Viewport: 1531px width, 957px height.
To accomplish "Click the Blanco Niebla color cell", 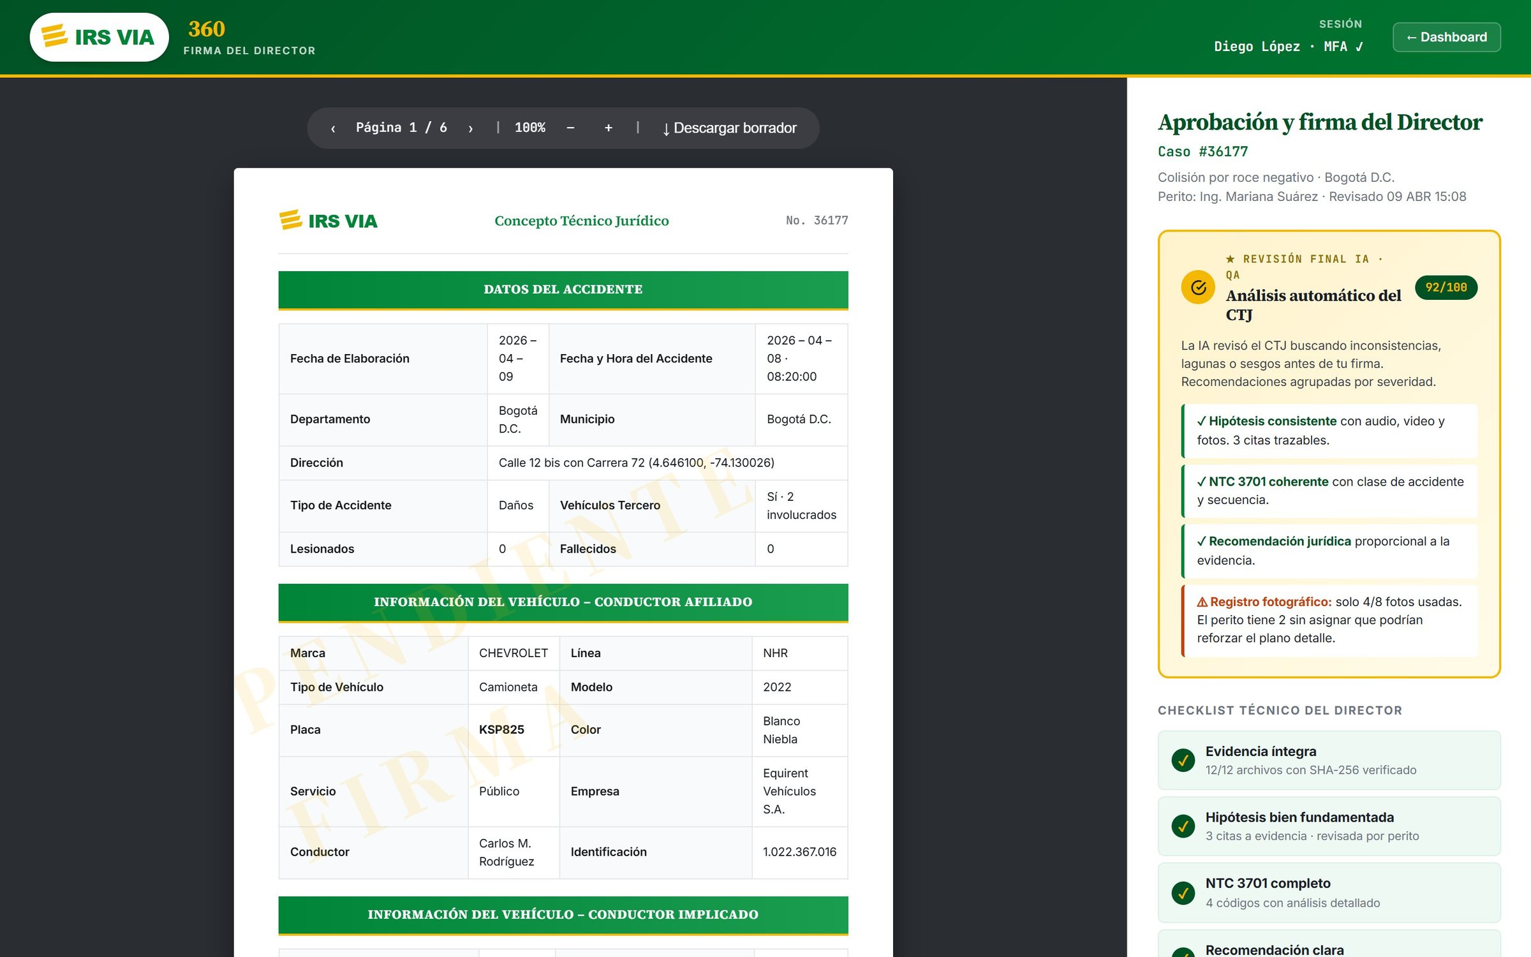I will click(799, 730).
